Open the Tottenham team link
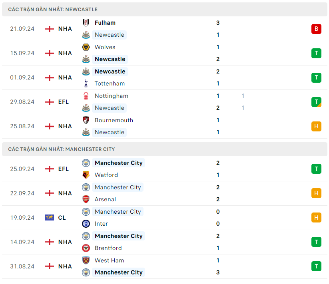Image resolution: width=329 pixels, height=284 pixels. pos(110,83)
